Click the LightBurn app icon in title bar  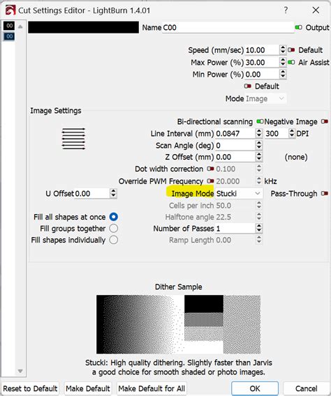click(x=10, y=10)
